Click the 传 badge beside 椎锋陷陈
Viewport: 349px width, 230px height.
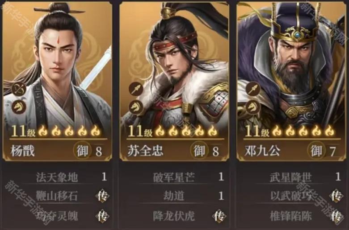pos(336,216)
